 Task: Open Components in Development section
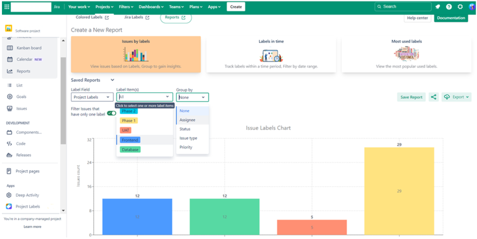[x=29, y=132]
